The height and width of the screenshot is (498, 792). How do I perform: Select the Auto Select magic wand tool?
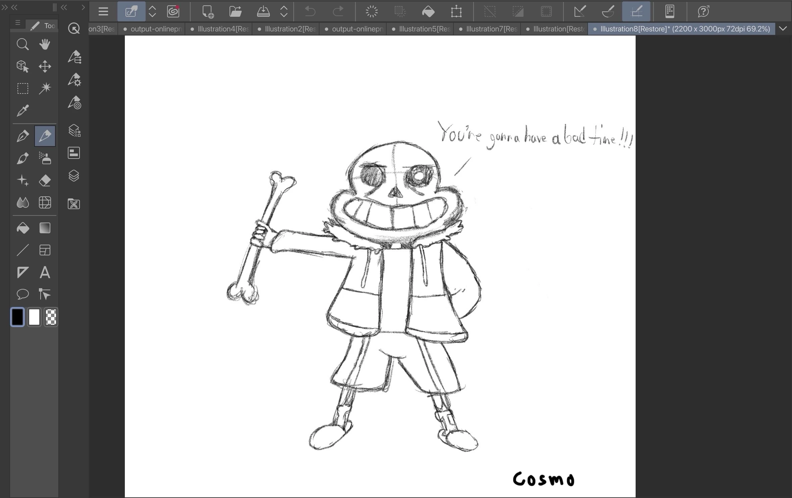click(45, 88)
